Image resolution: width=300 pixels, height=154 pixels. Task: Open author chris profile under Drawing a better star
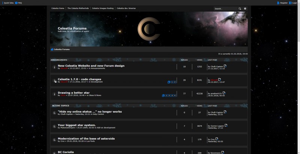63,95
